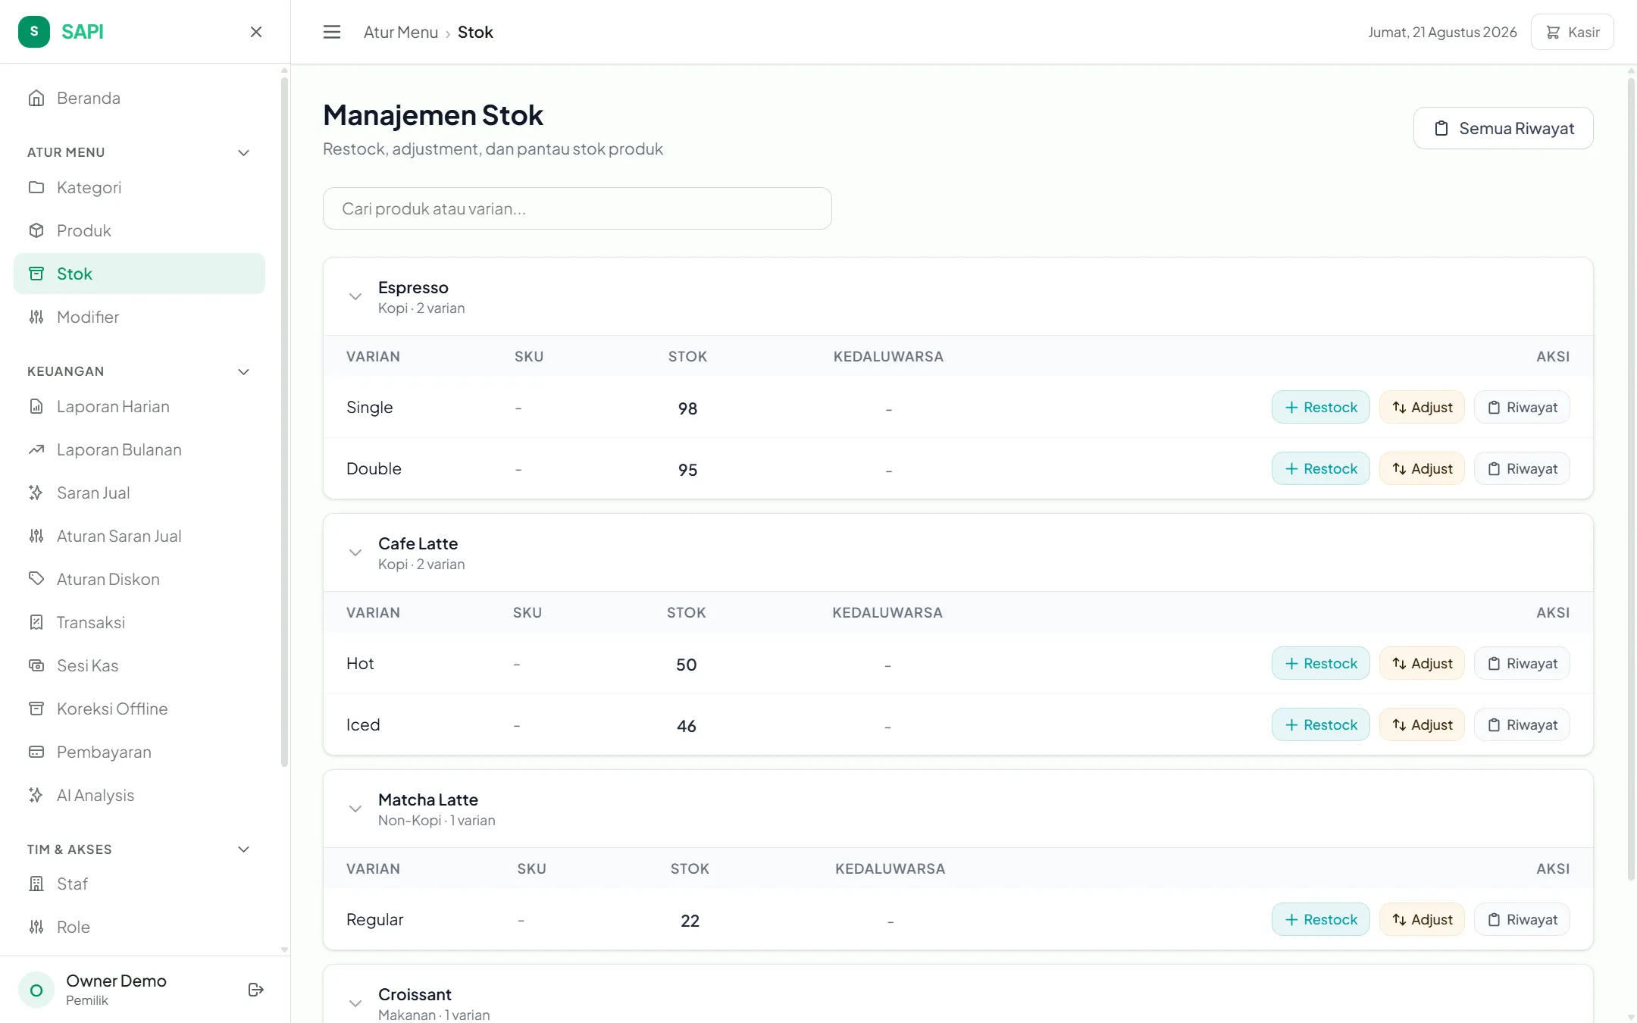
Task: Click the Modifier sliders icon
Action: point(36,317)
